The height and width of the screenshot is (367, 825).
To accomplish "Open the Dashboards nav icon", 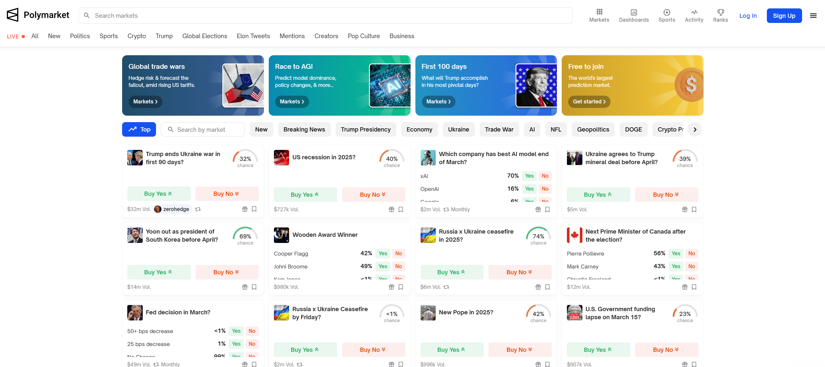I will coord(634,16).
